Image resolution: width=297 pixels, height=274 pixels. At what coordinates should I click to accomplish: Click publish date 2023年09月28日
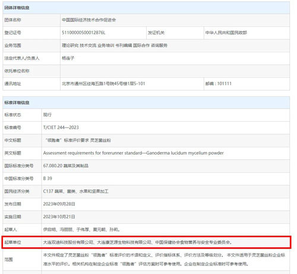click(59, 204)
